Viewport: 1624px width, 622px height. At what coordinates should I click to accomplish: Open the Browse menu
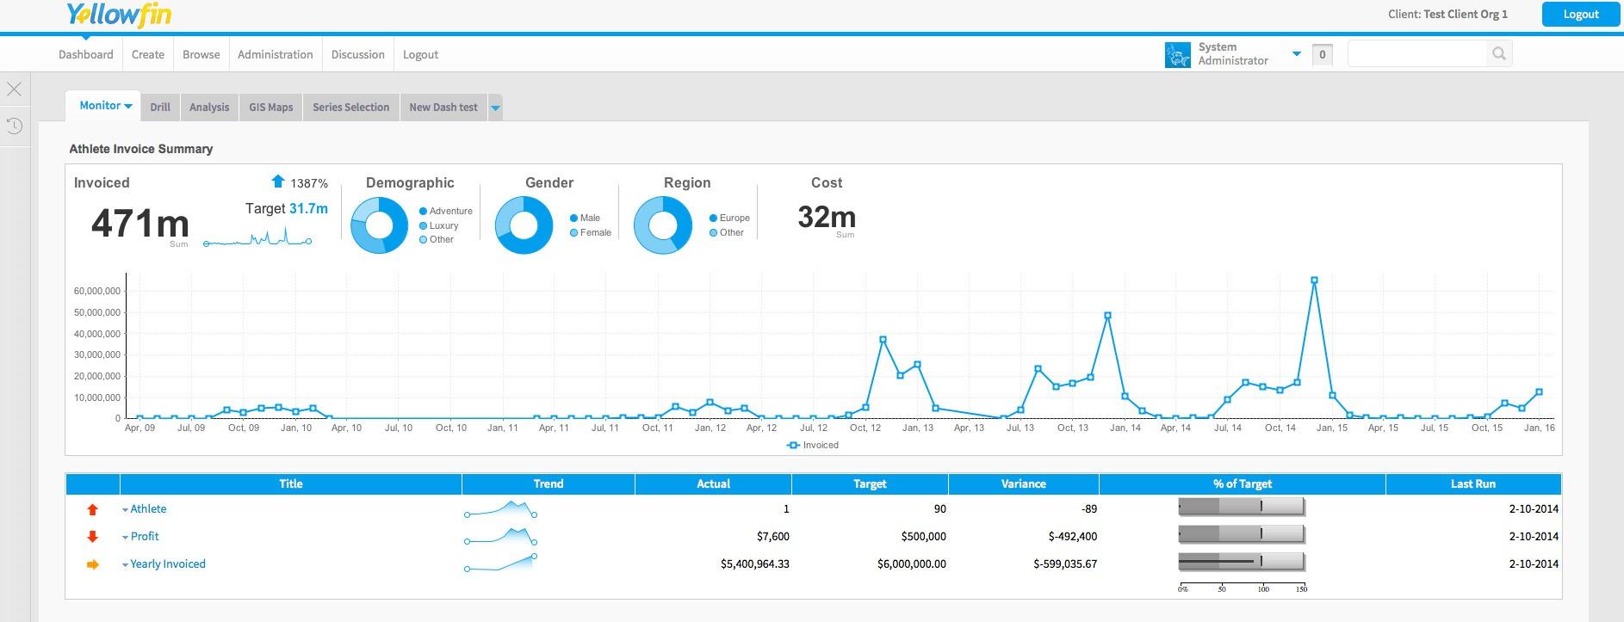201,54
